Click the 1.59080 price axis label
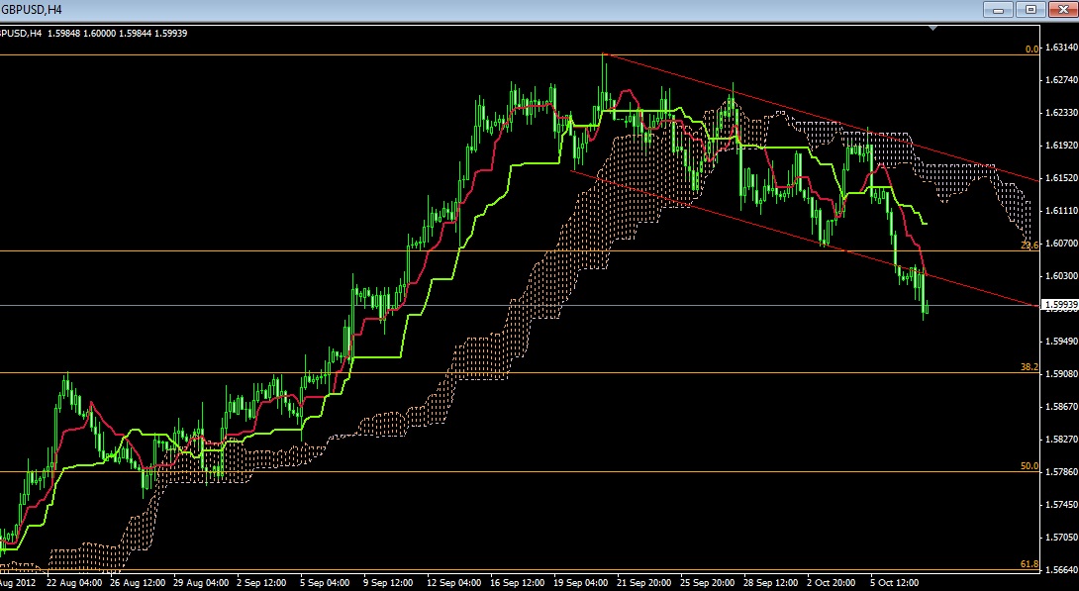 pyautogui.click(x=1060, y=373)
